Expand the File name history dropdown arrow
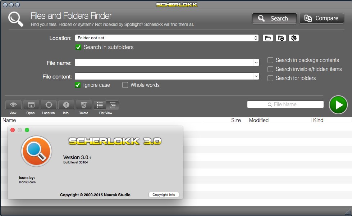The image size is (352, 216). pyautogui.click(x=256, y=63)
